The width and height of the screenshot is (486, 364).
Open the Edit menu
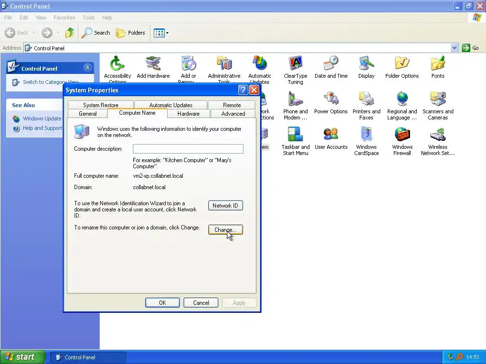pyautogui.click(x=24, y=18)
